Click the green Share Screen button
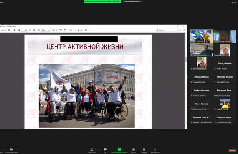This screenshot has height=154, width=238. [x=119, y=151]
